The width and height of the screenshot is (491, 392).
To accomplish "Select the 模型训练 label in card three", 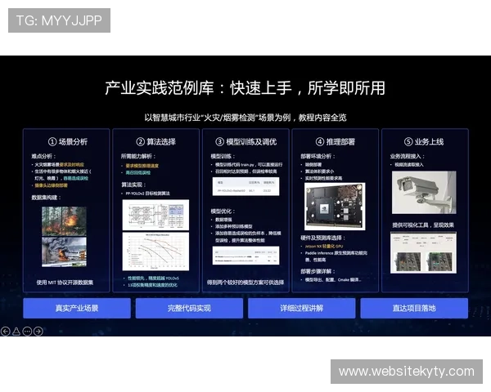I will pos(223,156).
